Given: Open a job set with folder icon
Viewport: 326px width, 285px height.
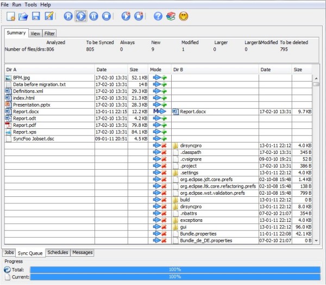Looking at the screenshot, I should click(23, 16).
